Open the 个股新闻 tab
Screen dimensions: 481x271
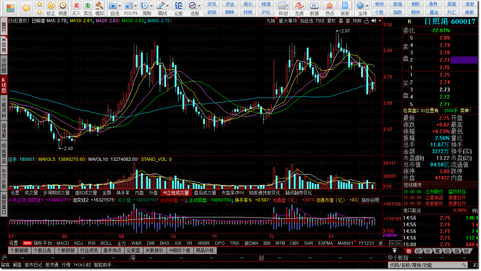19,250
